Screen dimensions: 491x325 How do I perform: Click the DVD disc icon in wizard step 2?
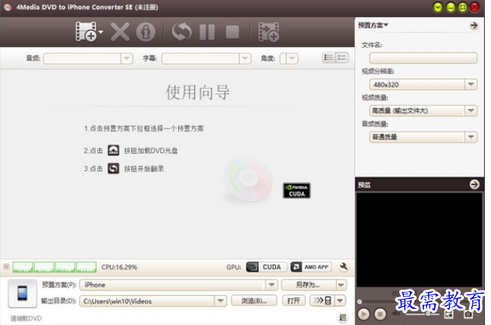click(x=113, y=150)
